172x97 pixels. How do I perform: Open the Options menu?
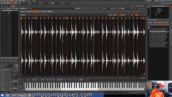click(12, 1)
